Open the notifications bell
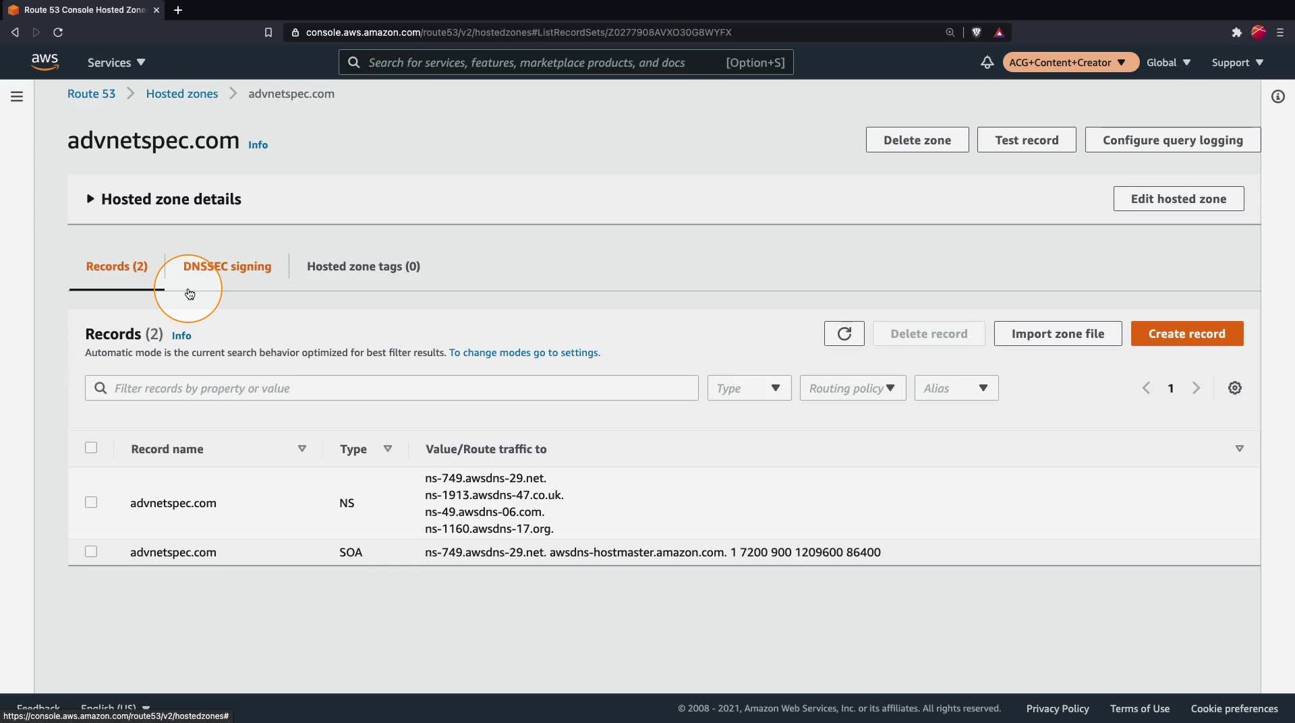The height and width of the screenshot is (723, 1295). [987, 62]
